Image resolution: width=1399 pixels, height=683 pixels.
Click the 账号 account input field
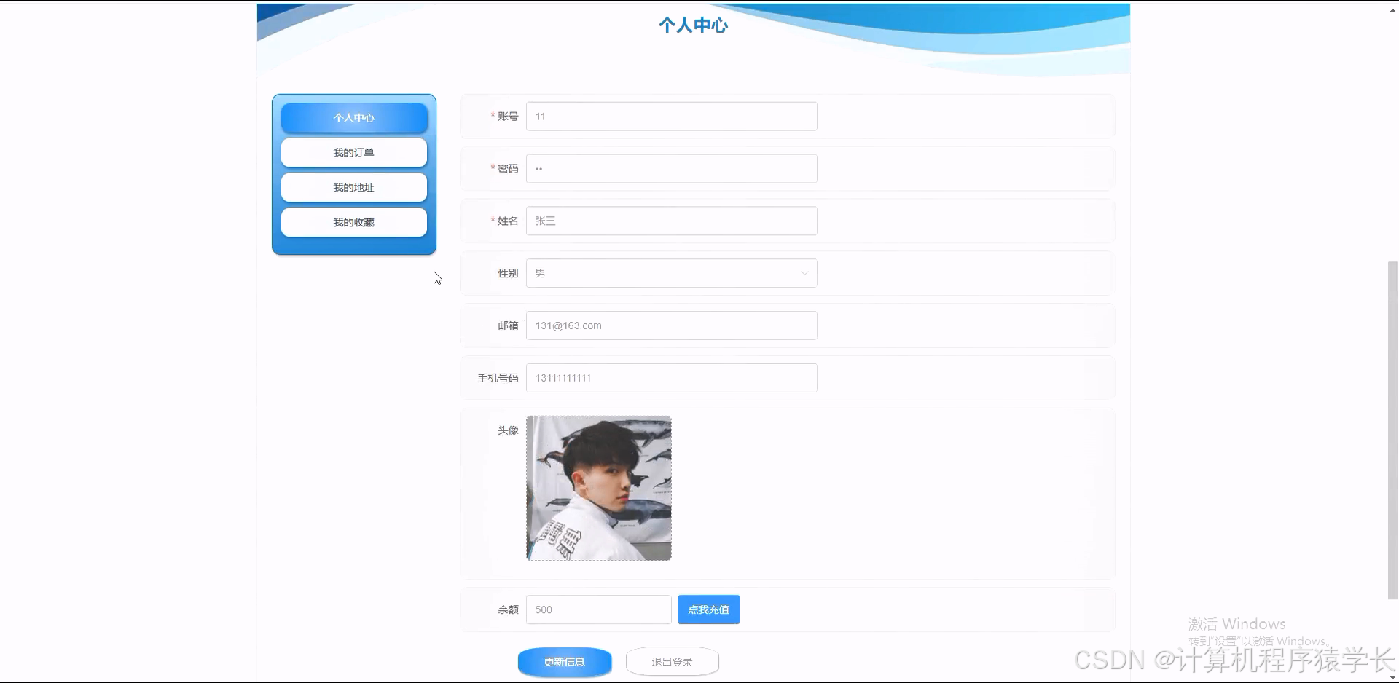pyautogui.click(x=670, y=116)
